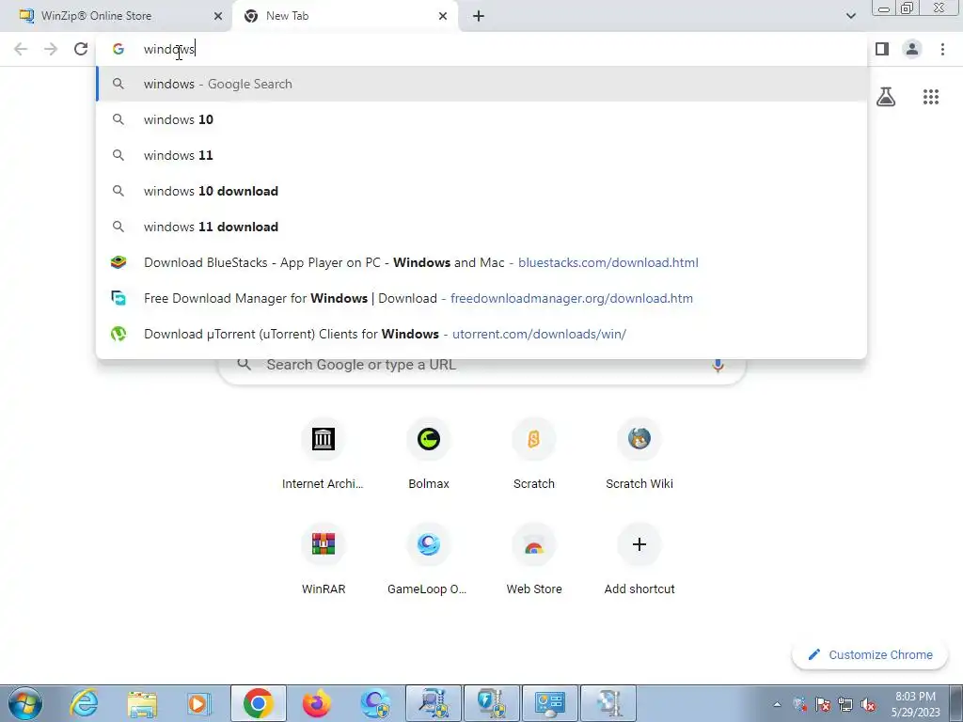Open the side panel icon
Viewport: 963px width, 722px height.
[x=882, y=49]
